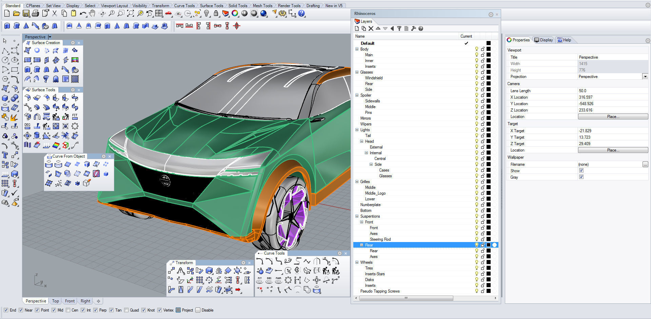Click the Render color wheel icon

coord(235,14)
